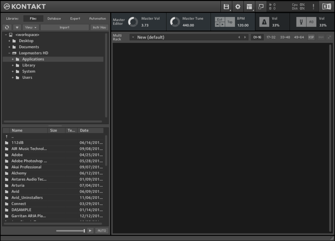Show rack page 49-64
This screenshot has width=335, height=241.
pos(299,37)
